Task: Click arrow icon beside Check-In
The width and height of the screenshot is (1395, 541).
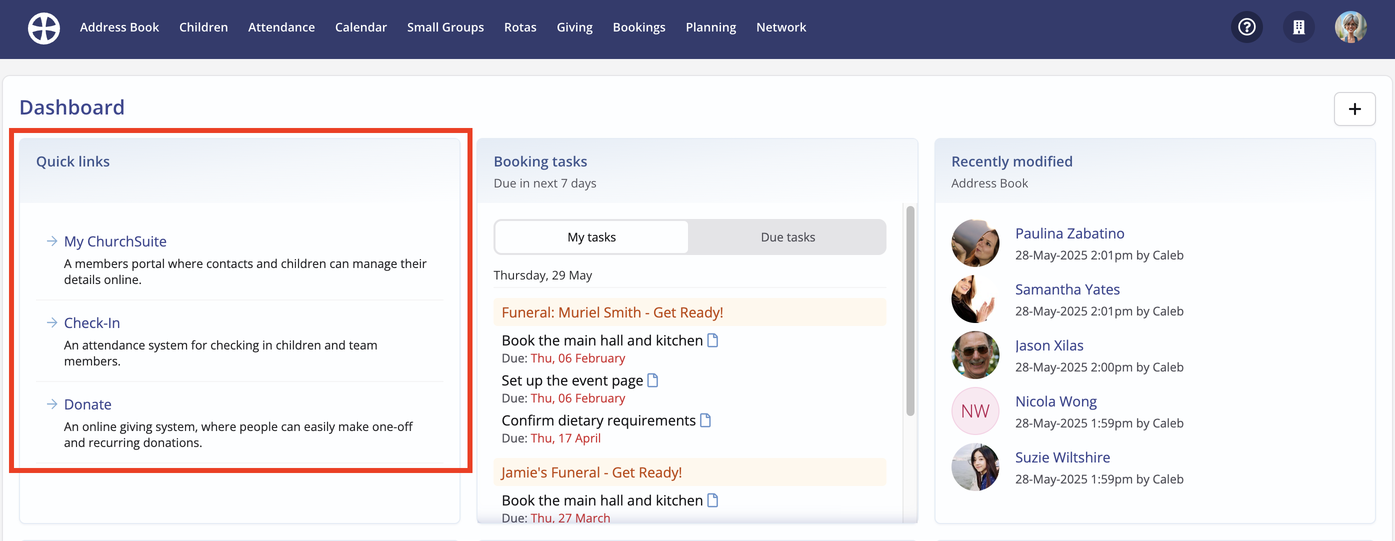Action: coord(52,323)
